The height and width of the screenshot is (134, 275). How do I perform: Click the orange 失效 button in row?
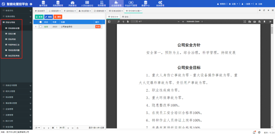point(98,27)
